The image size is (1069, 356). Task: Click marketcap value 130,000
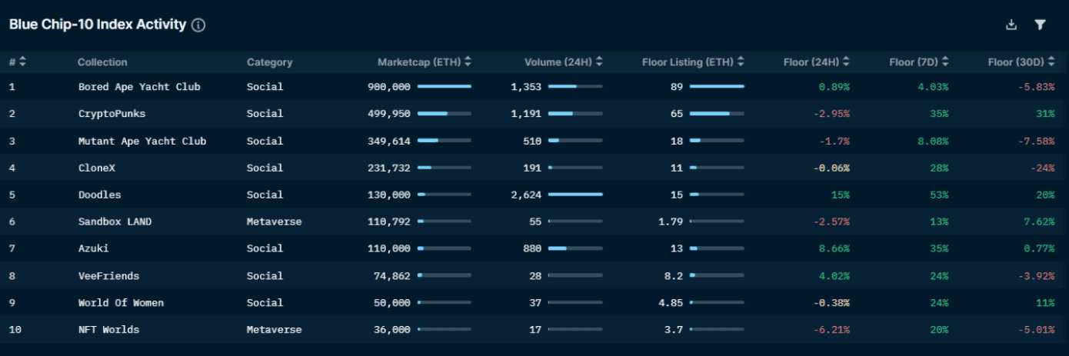(x=389, y=195)
